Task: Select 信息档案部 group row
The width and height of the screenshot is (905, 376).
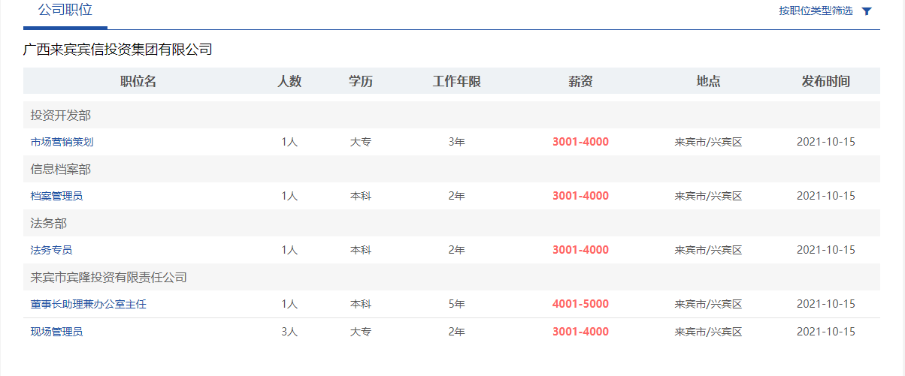Action: coord(452,169)
